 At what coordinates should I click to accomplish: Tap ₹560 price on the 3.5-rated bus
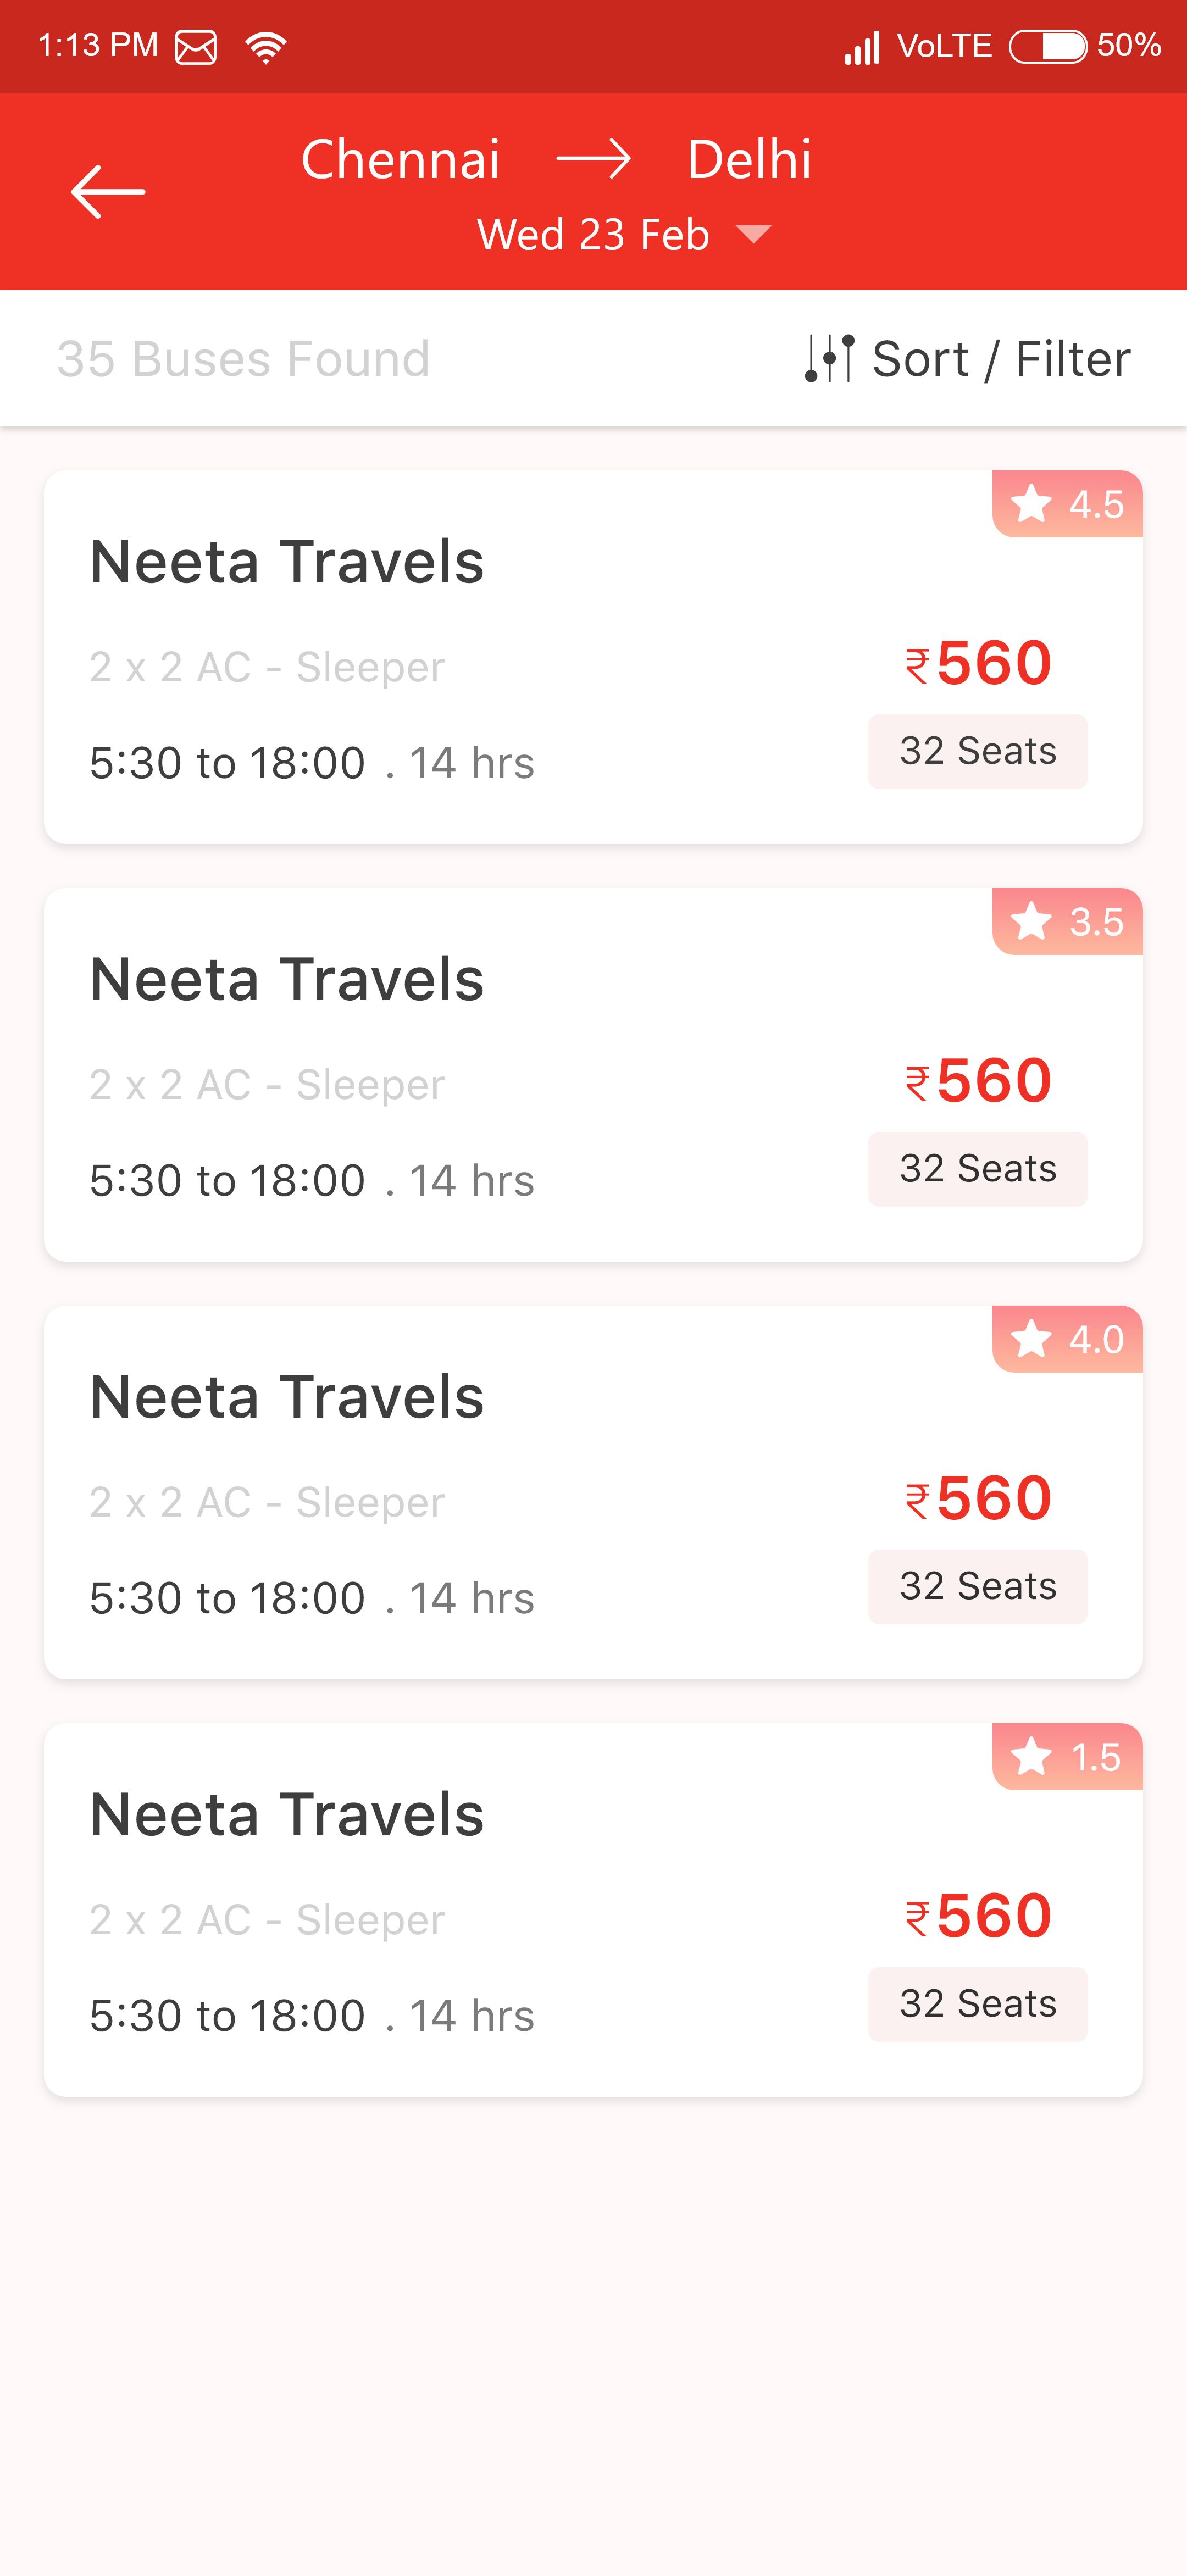978,1081
